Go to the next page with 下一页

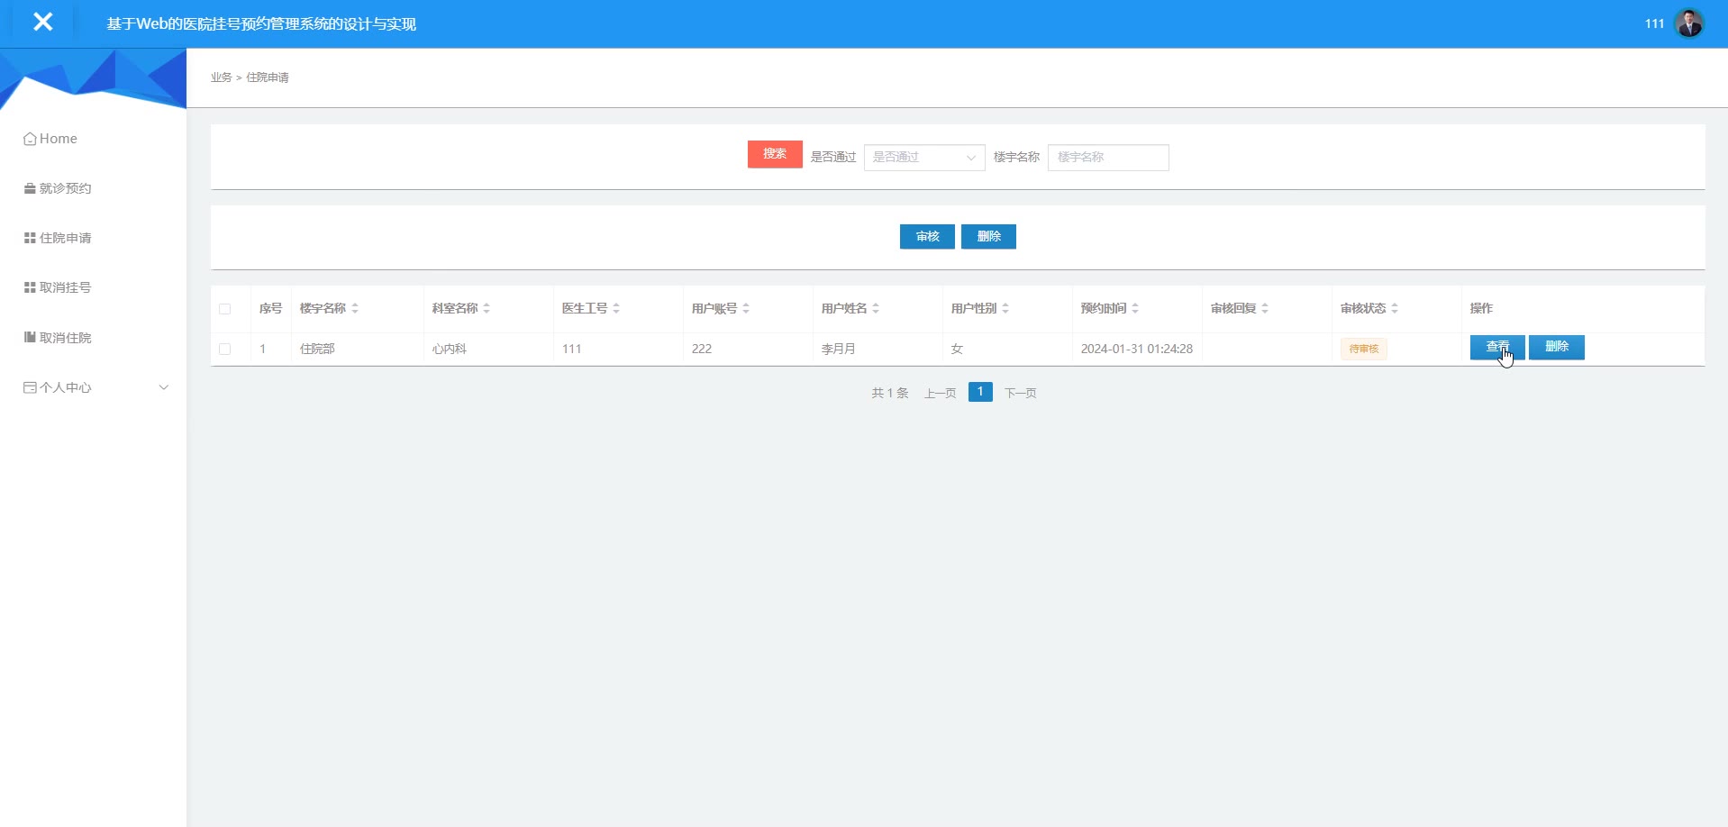point(1021,394)
